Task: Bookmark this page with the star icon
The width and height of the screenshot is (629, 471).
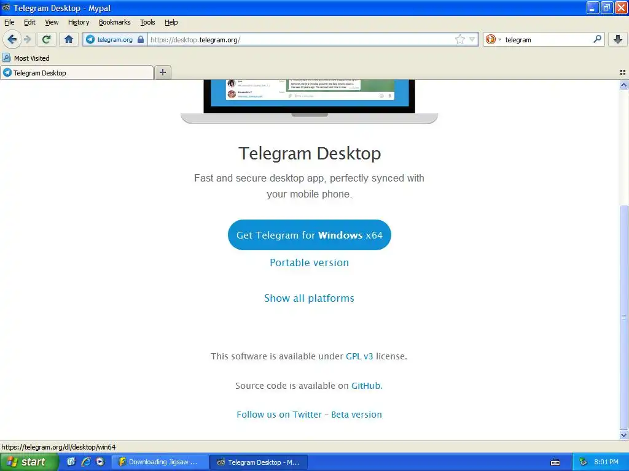Action: click(x=459, y=39)
